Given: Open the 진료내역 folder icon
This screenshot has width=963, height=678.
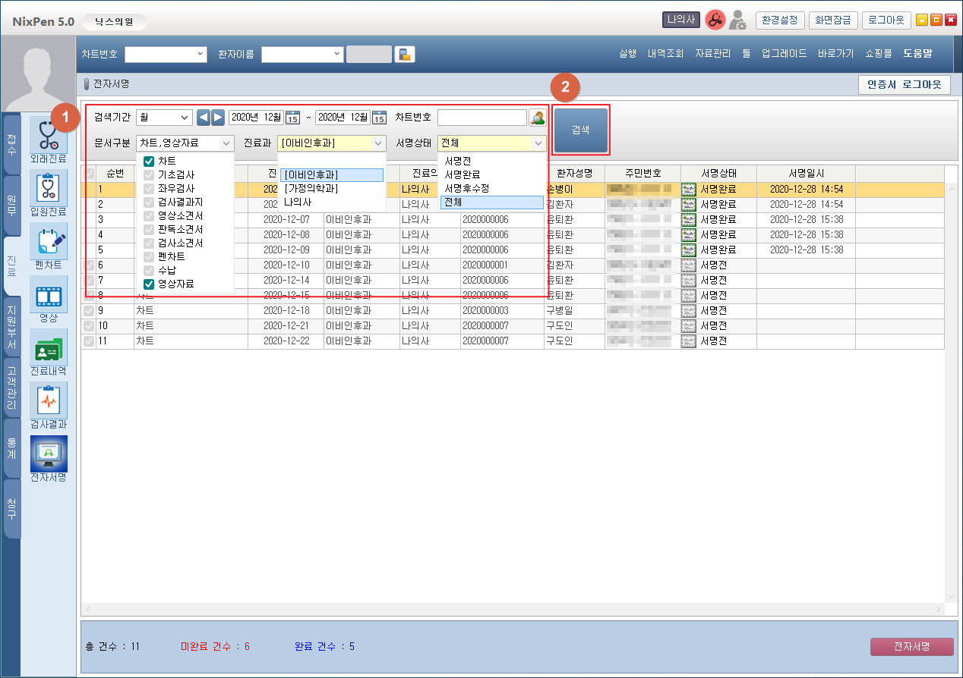Looking at the screenshot, I should pos(48,348).
